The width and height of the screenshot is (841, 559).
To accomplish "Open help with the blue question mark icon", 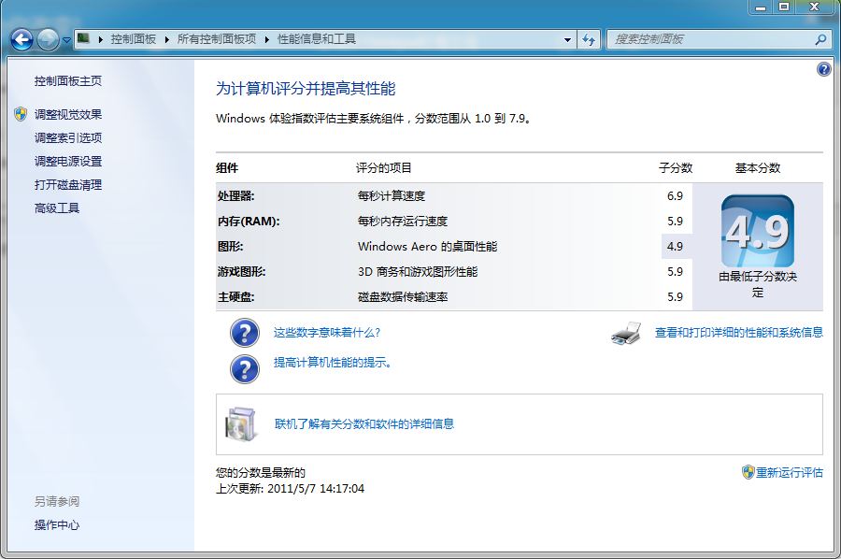I will (823, 68).
